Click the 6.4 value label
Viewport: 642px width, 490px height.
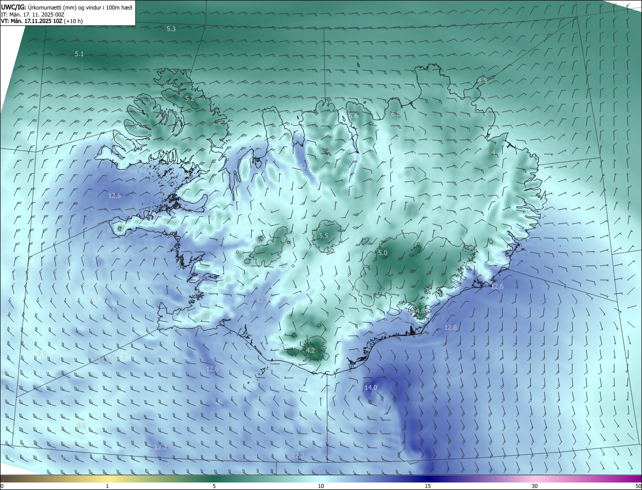coord(491,153)
